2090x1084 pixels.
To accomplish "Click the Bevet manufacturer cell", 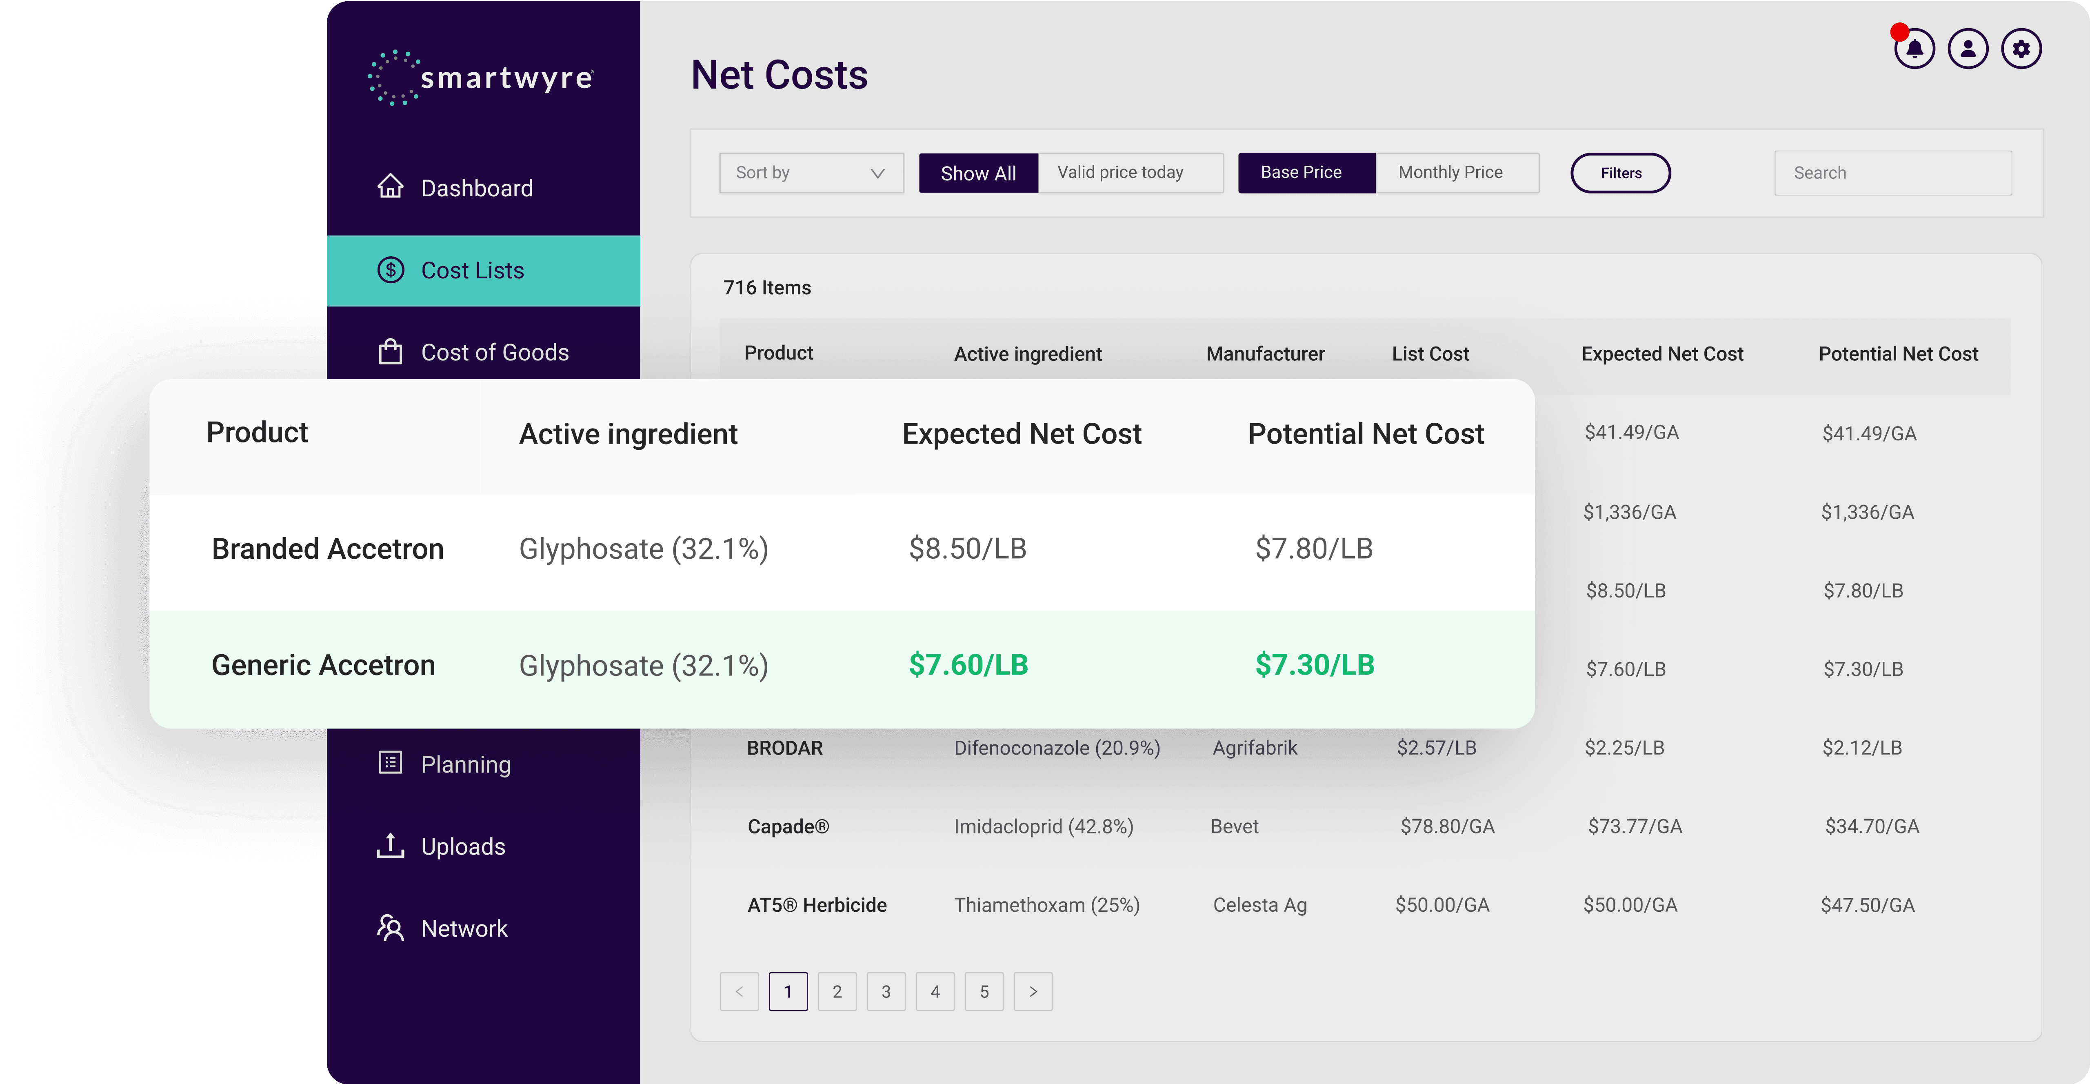I will pos(1234,826).
